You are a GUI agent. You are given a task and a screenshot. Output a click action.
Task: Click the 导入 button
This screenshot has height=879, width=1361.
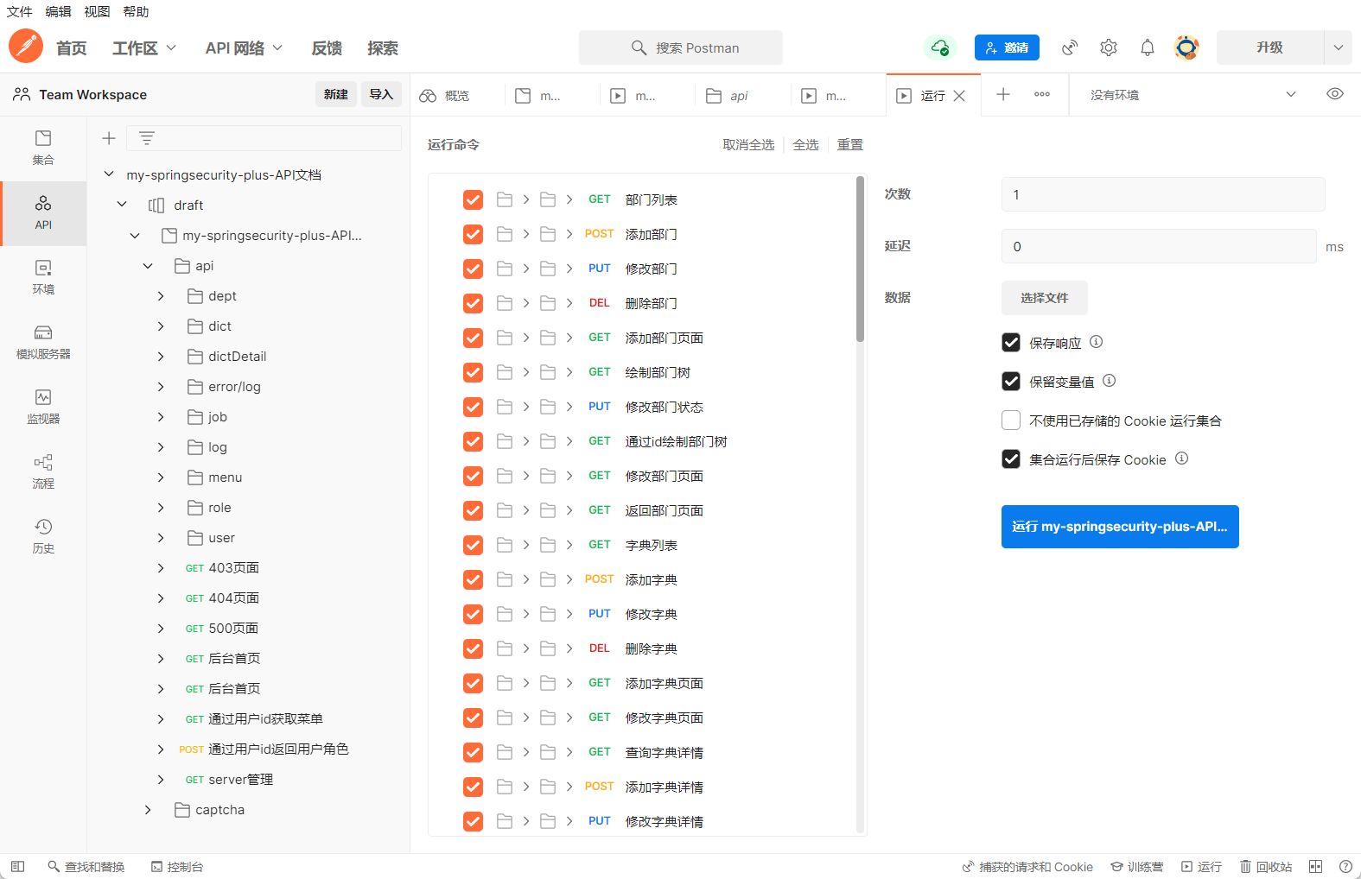tap(381, 94)
